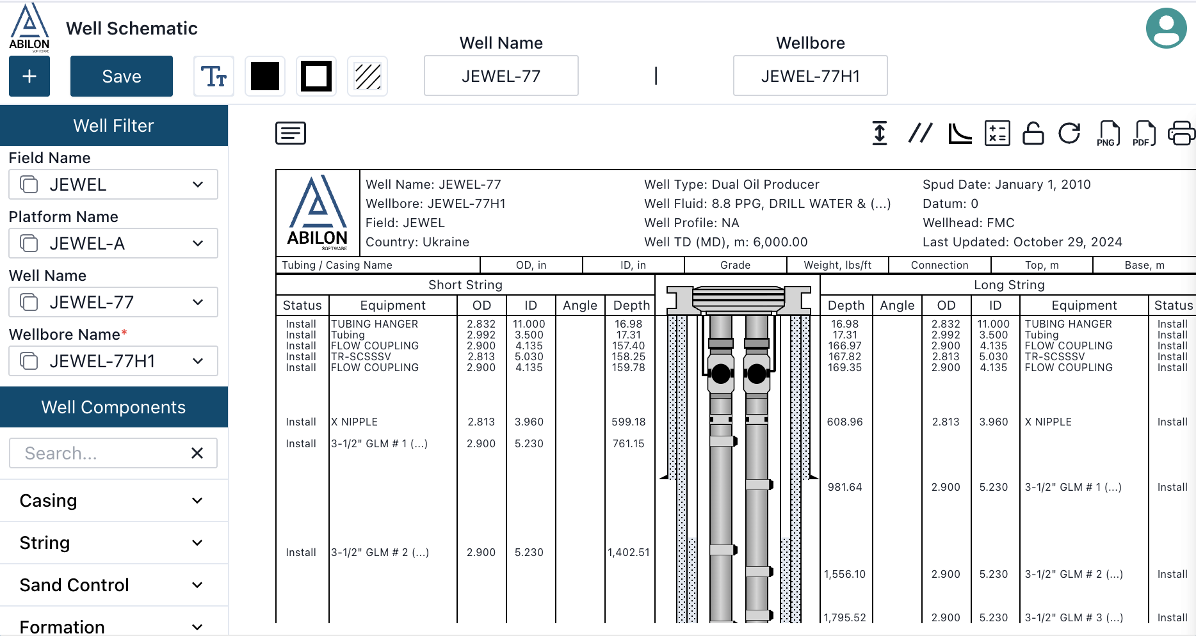Open the schematic notes icon

coord(290,133)
